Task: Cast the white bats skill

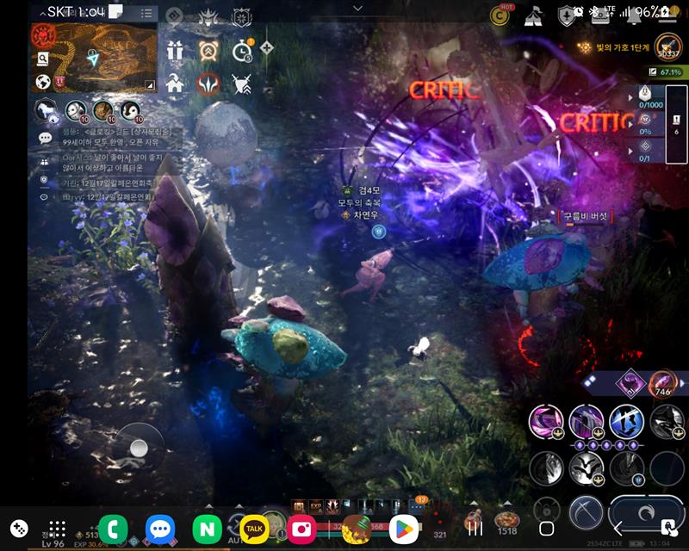Action: point(587,469)
